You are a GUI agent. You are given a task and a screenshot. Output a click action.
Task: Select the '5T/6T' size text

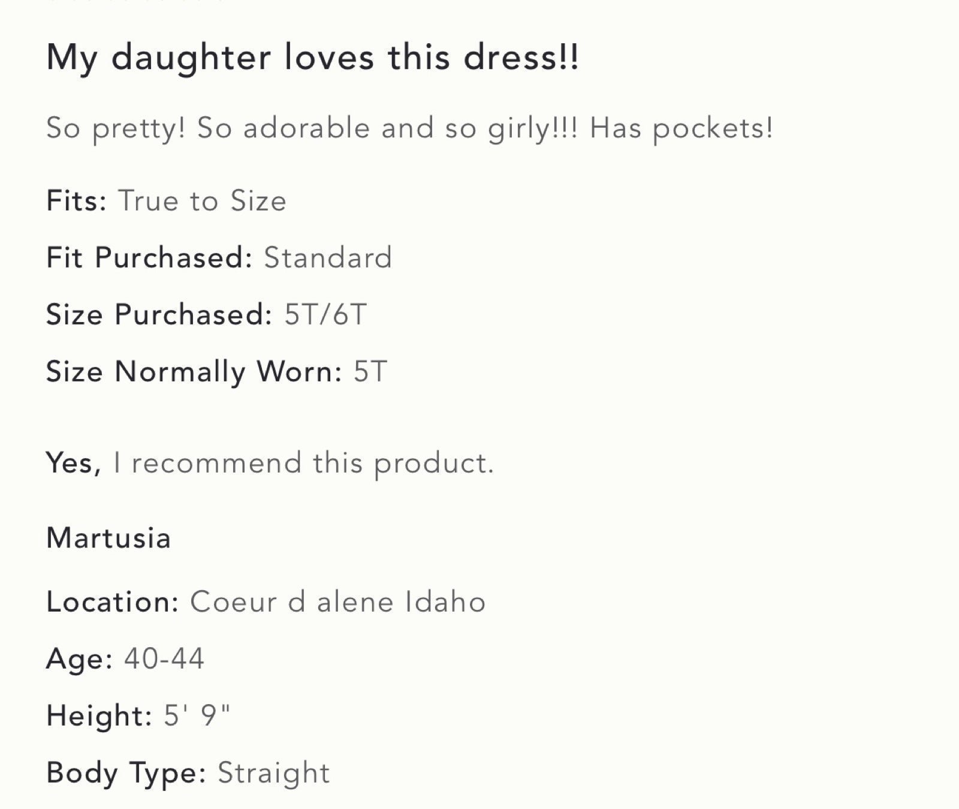pos(325,314)
